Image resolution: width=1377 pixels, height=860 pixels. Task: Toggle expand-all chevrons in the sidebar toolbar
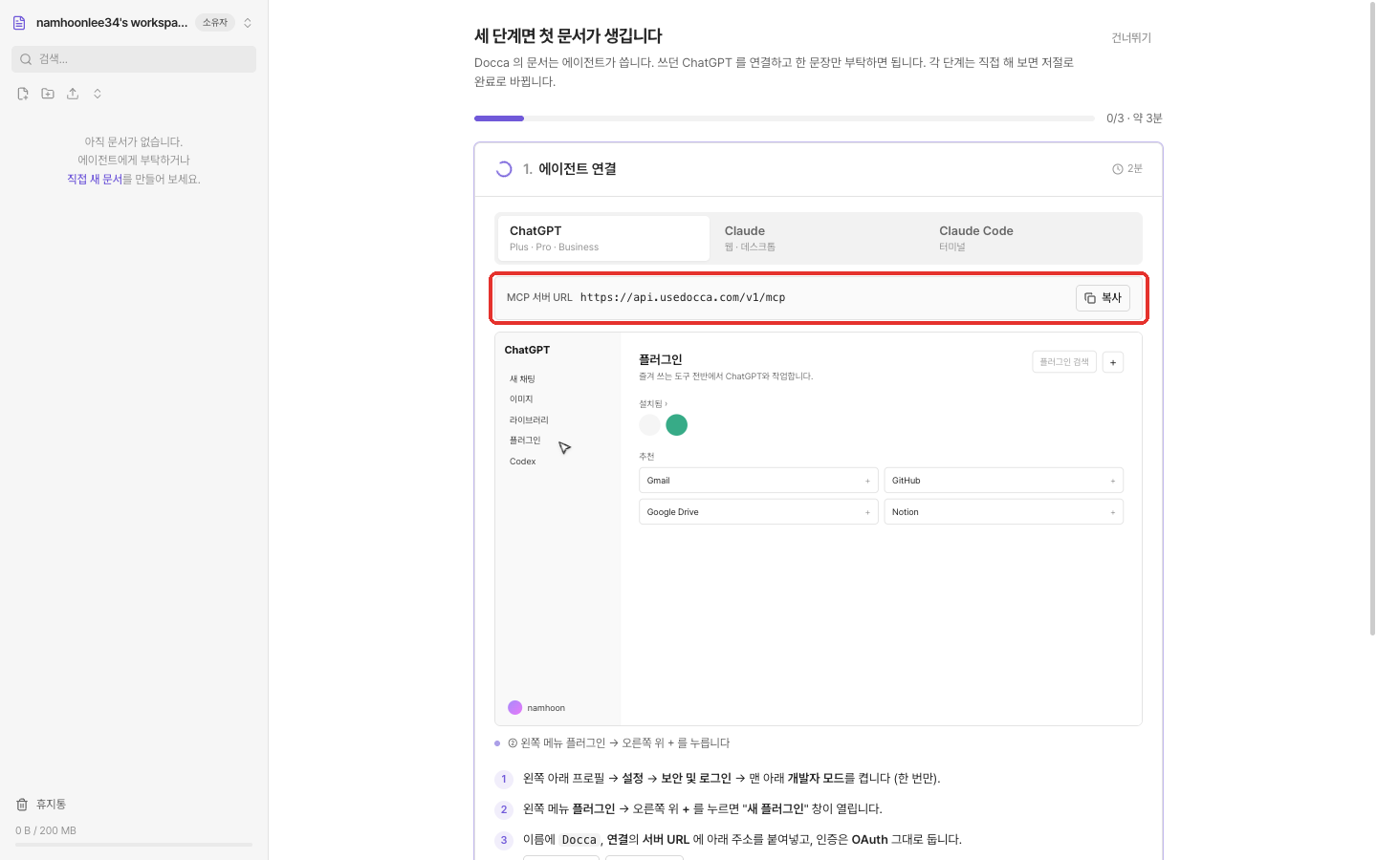98,94
